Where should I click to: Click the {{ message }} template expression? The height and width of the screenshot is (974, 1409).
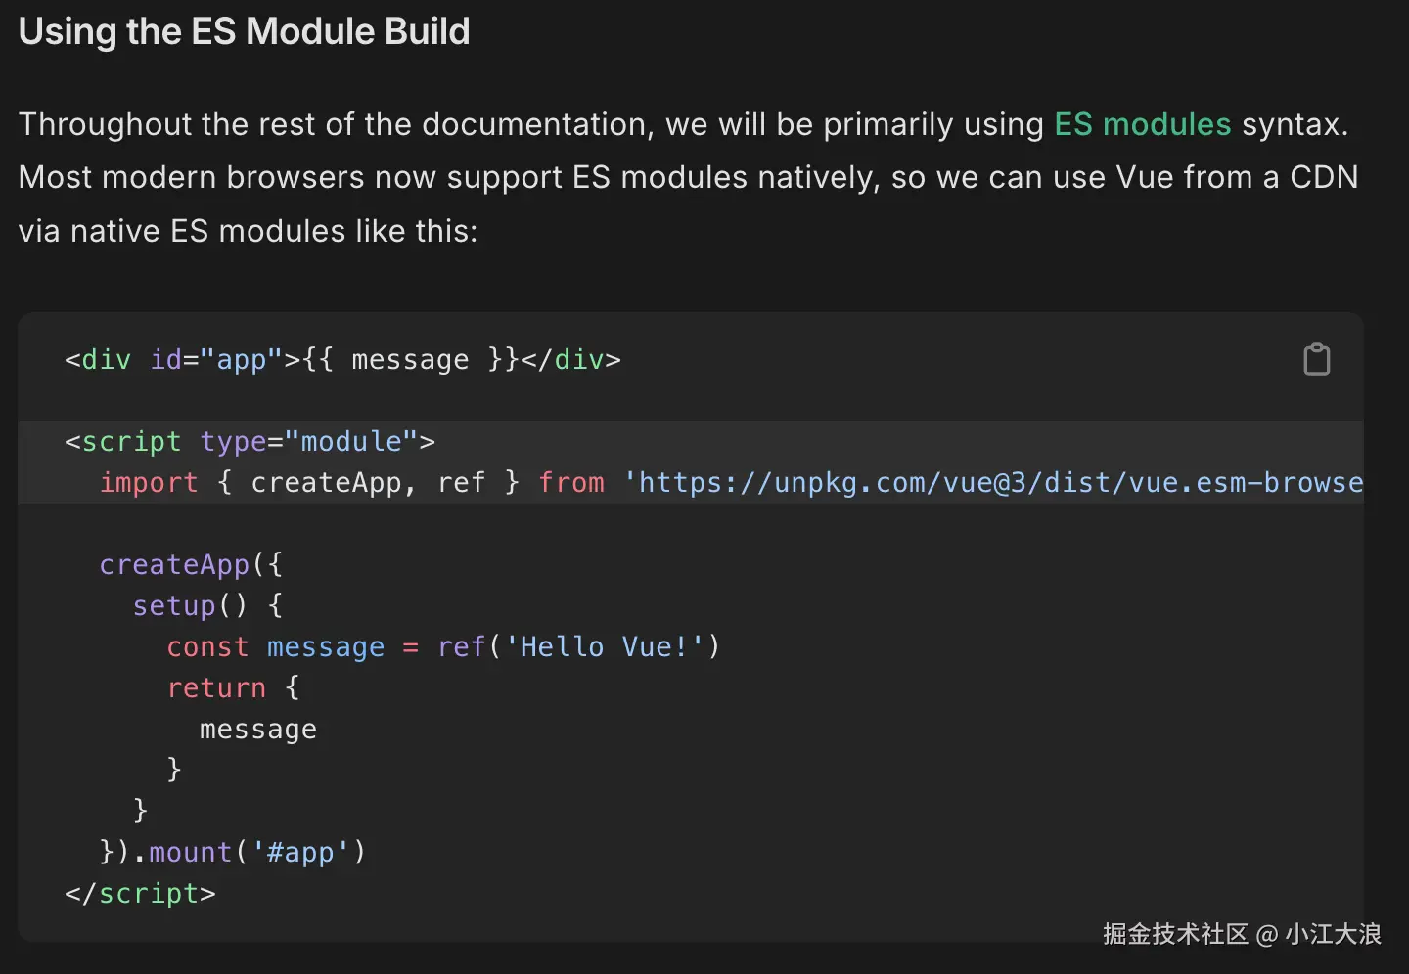click(410, 359)
